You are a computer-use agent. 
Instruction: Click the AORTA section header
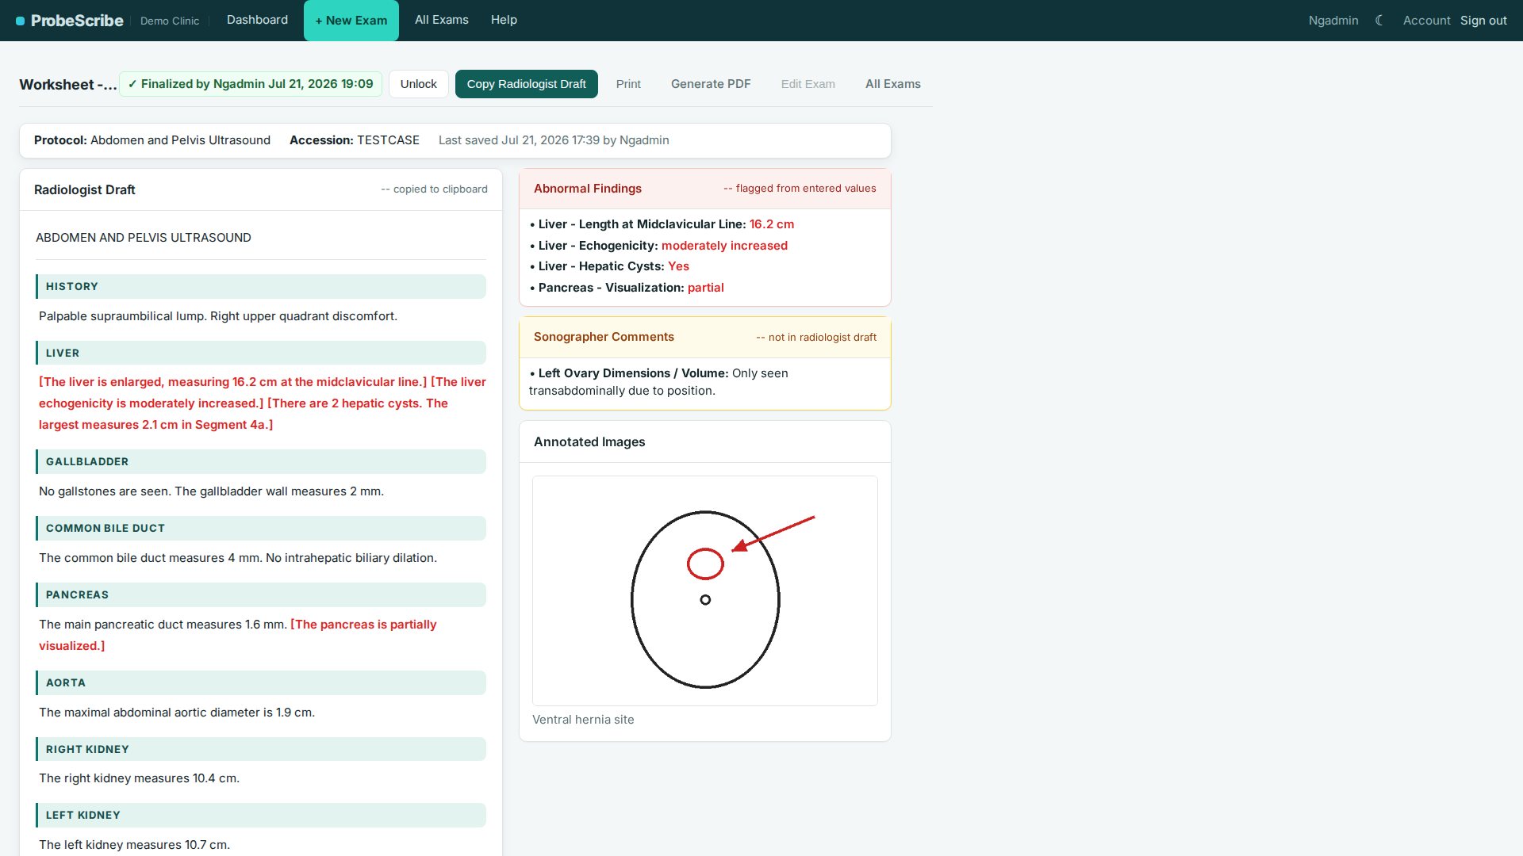point(261,682)
